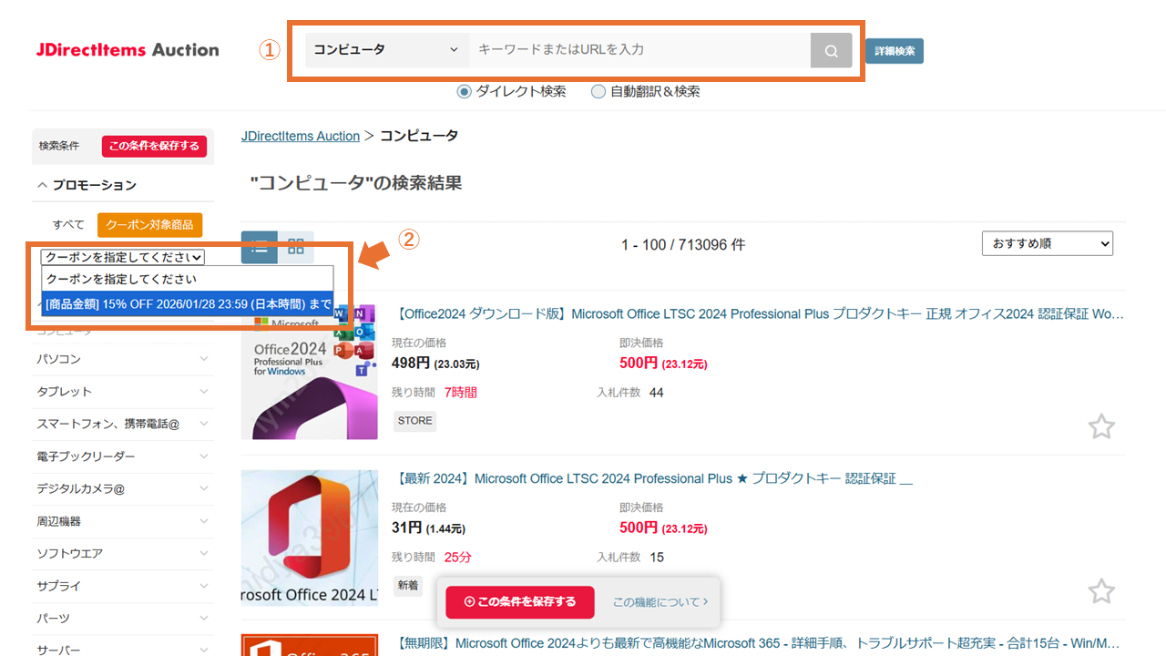
Task: Open the デジタルカメラ@ category link
Action: (80, 488)
